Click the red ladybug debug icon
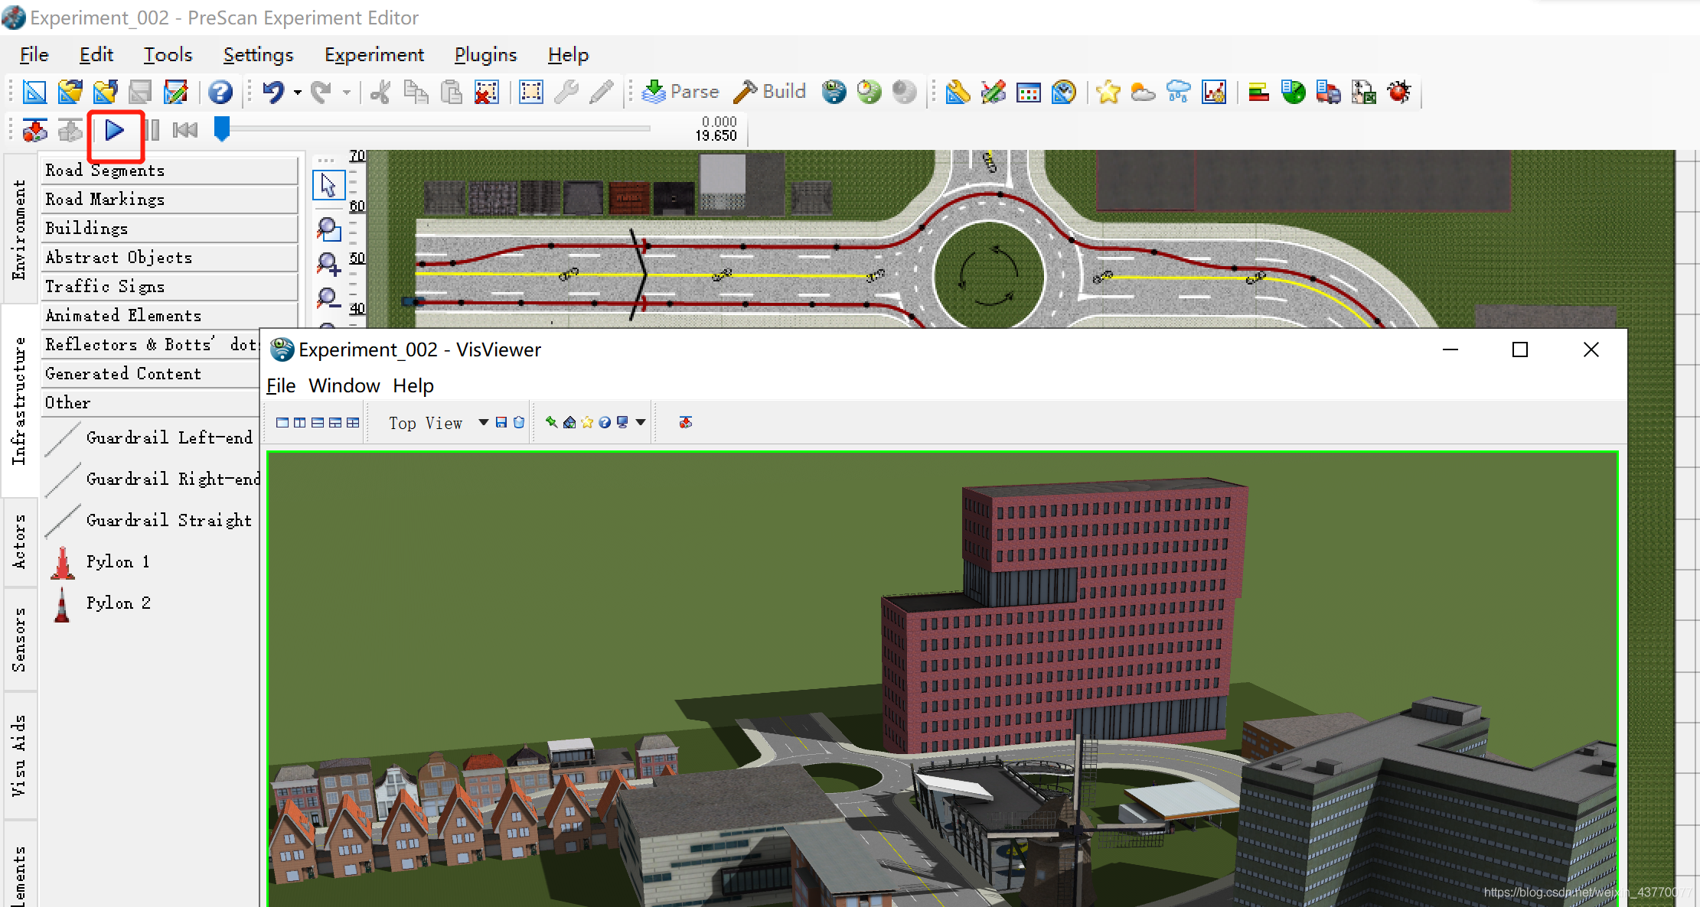The height and width of the screenshot is (907, 1700). click(1399, 92)
